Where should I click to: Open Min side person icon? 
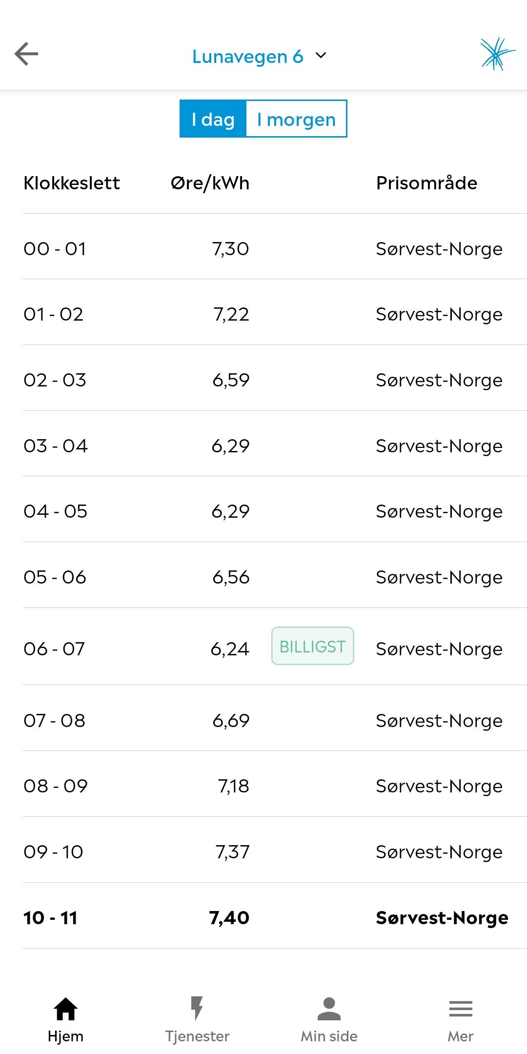329,1009
